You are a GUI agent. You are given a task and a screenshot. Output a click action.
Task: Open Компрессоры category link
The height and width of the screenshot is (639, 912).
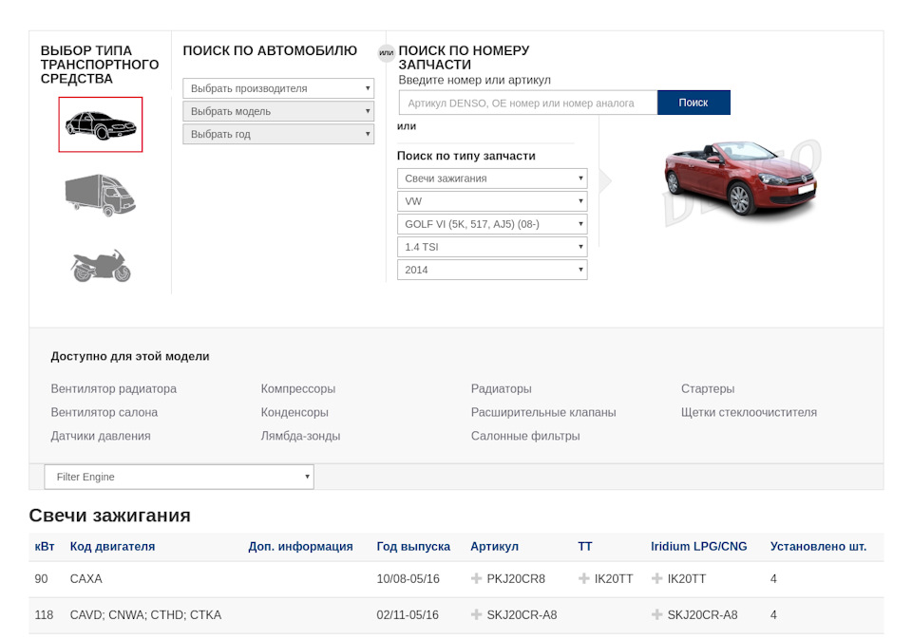(x=297, y=388)
